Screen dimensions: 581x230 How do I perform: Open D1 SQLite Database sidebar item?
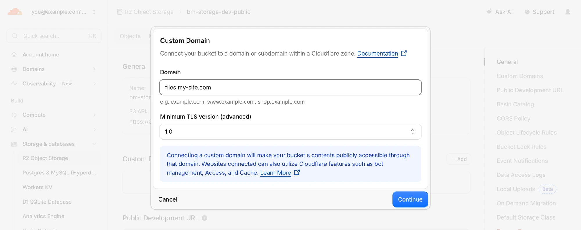coord(47,202)
